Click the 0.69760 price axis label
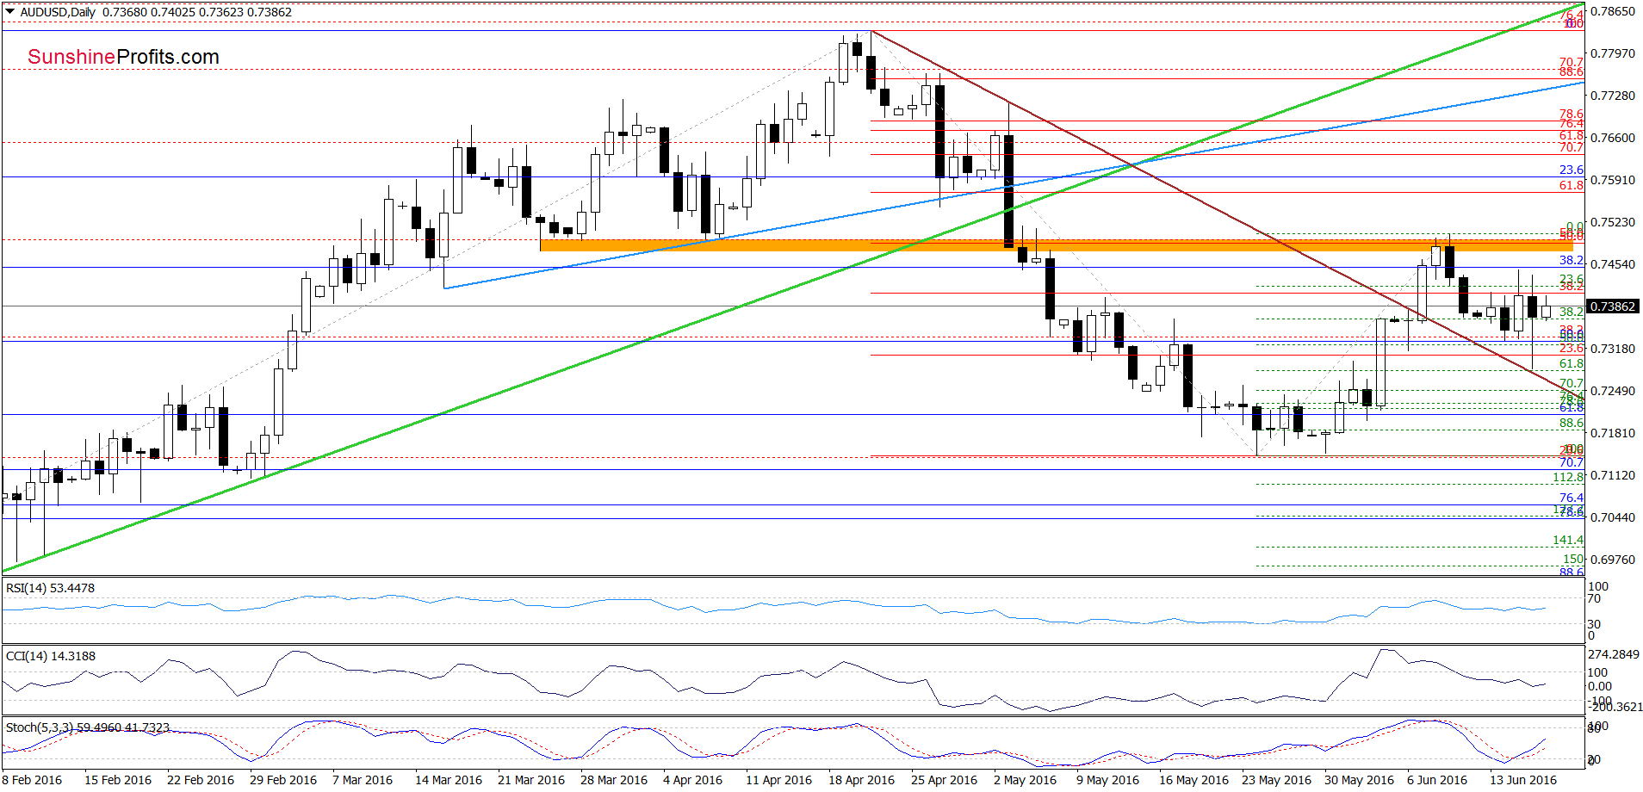Viewport: 1643px width, 792px height. (1613, 560)
